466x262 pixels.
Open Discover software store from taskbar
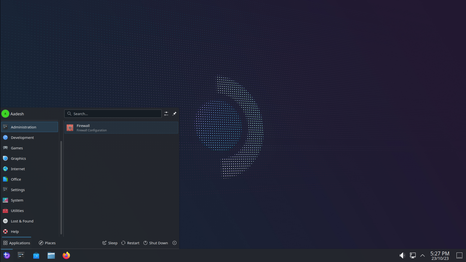click(36, 255)
